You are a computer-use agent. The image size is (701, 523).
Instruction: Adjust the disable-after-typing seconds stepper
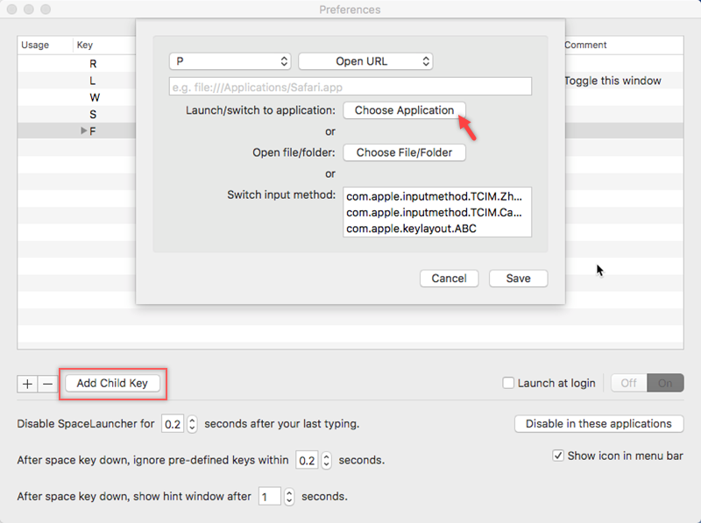pyautogui.click(x=193, y=424)
